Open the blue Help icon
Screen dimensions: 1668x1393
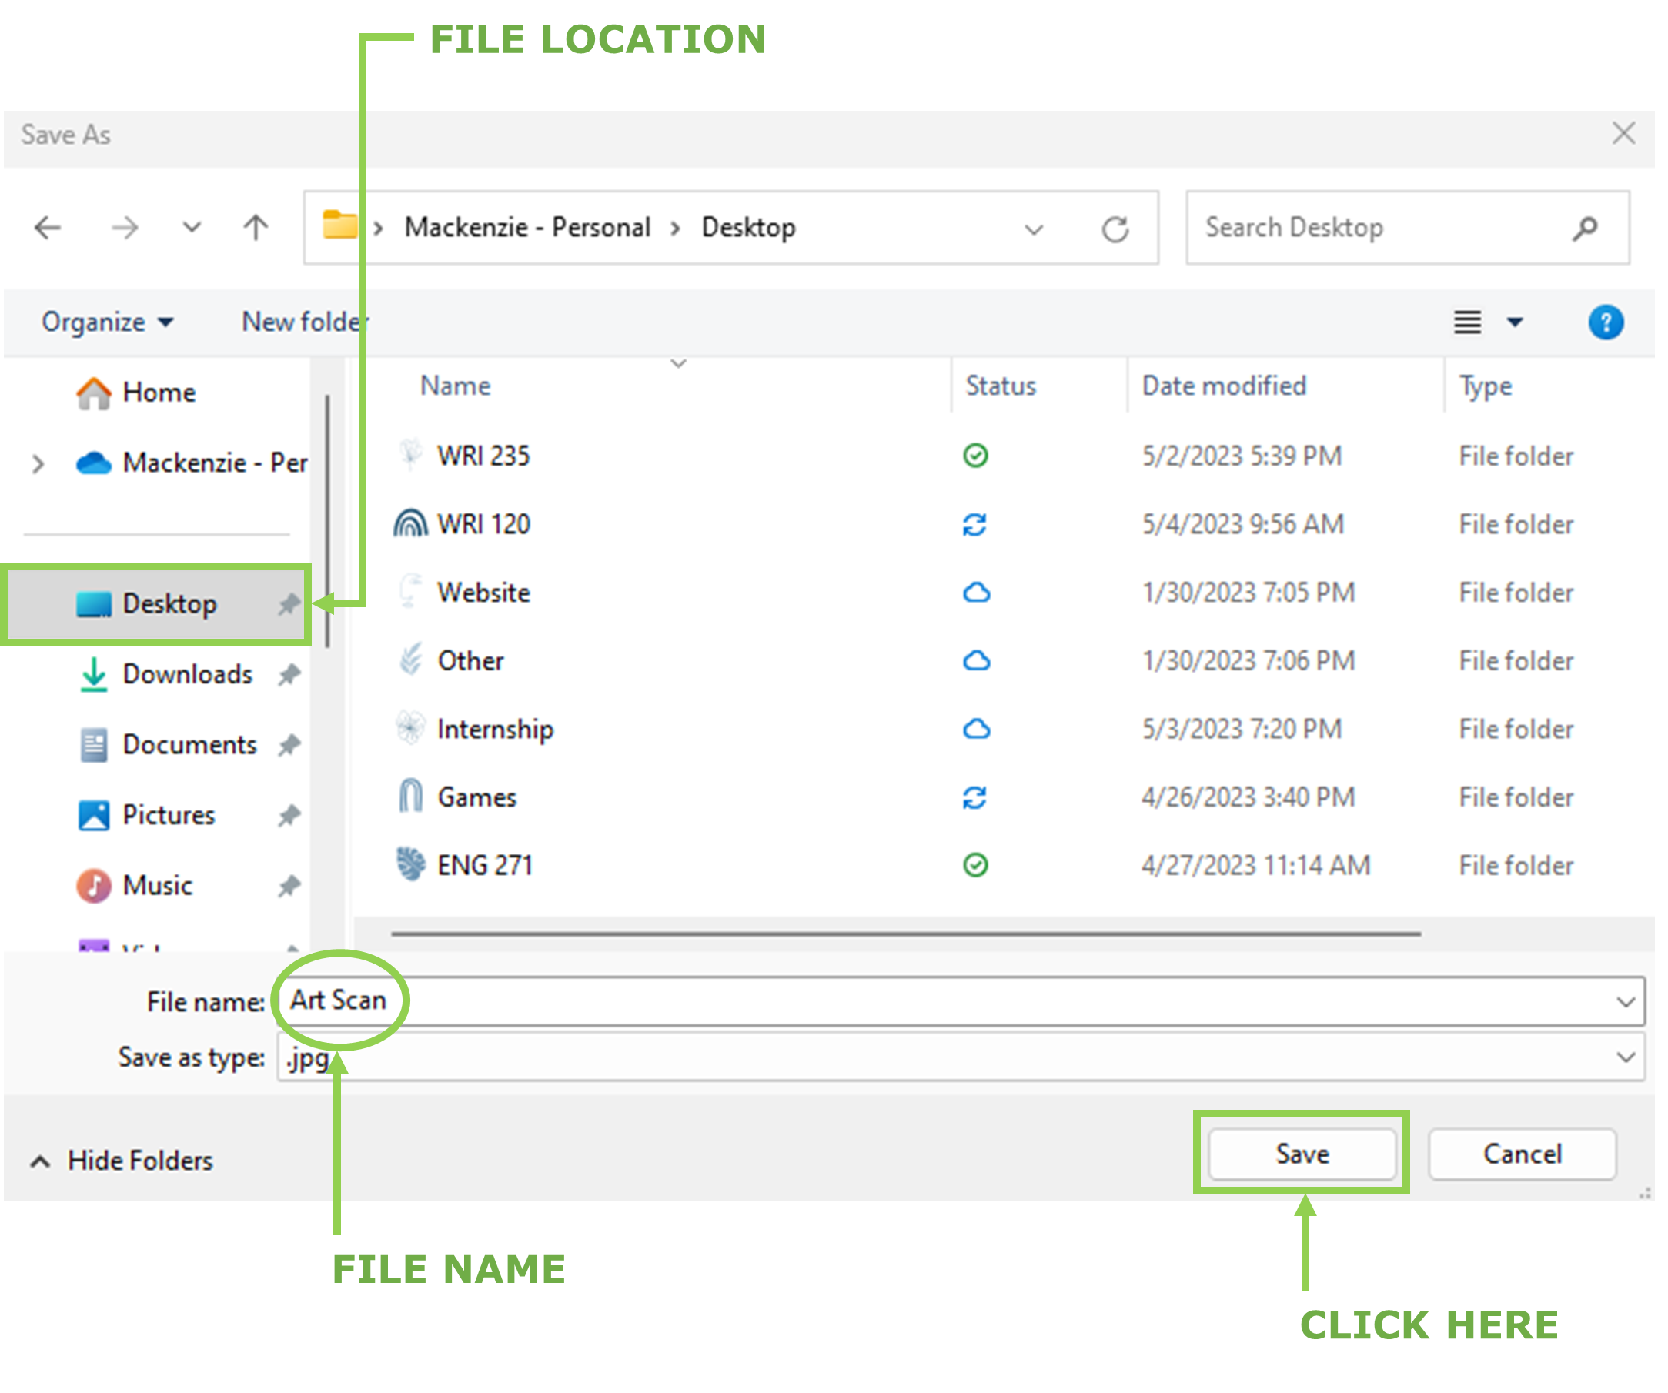[x=1604, y=322]
